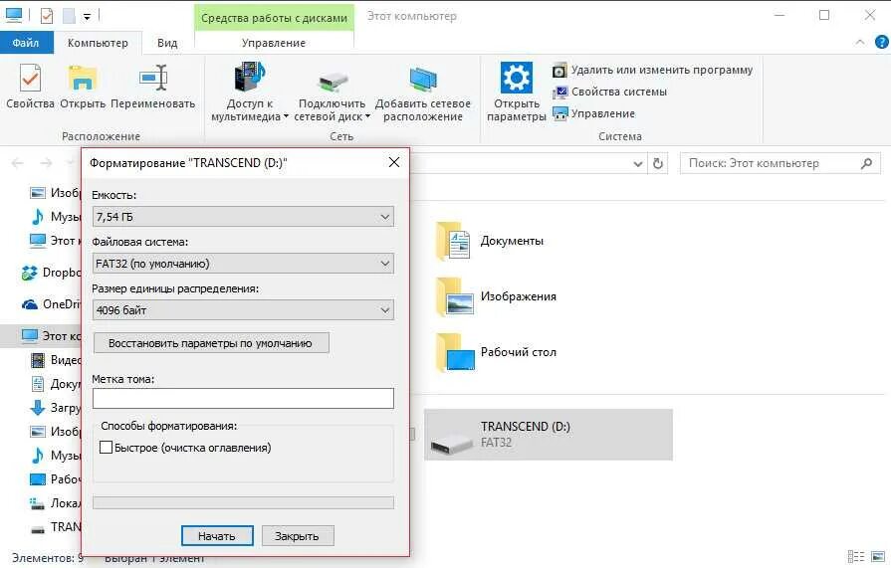The width and height of the screenshot is (891, 568).
Task: Open the Файл menu tab
Action: (26, 43)
